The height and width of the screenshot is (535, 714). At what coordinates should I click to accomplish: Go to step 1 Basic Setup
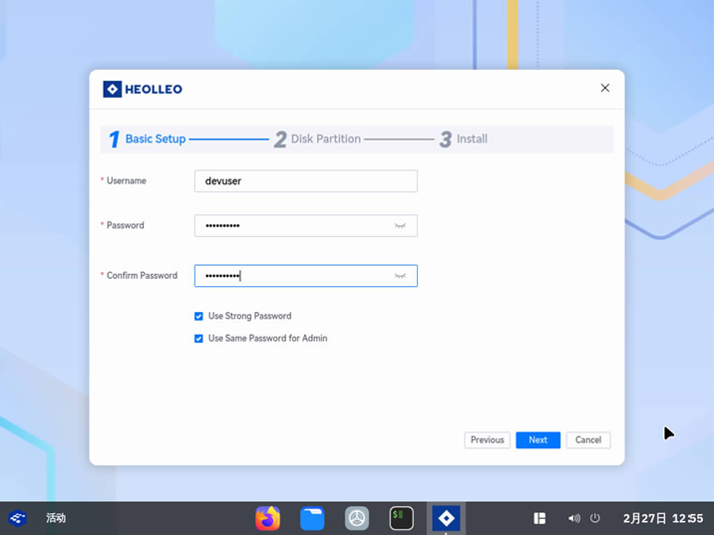click(x=148, y=139)
